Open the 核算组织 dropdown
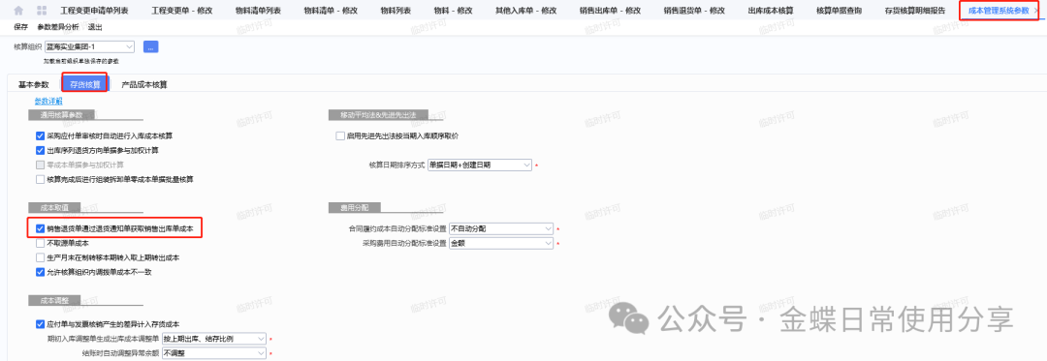Image resolution: width=1047 pixels, height=361 pixels. tap(89, 46)
